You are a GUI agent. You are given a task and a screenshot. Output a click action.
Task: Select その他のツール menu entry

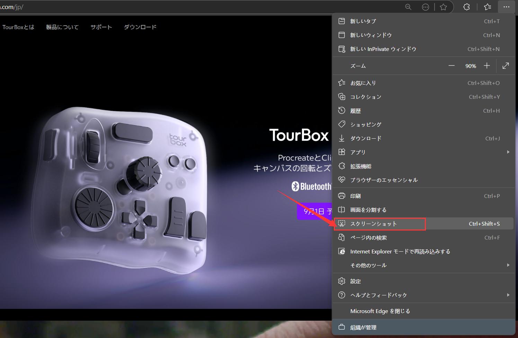[424, 265]
